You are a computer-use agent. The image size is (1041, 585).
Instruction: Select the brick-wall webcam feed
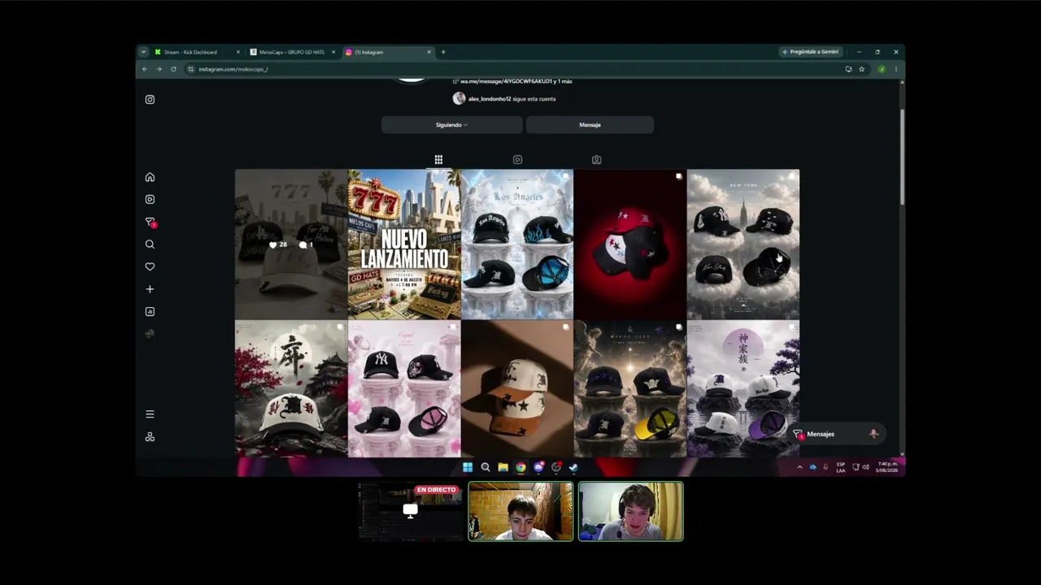(520, 511)
